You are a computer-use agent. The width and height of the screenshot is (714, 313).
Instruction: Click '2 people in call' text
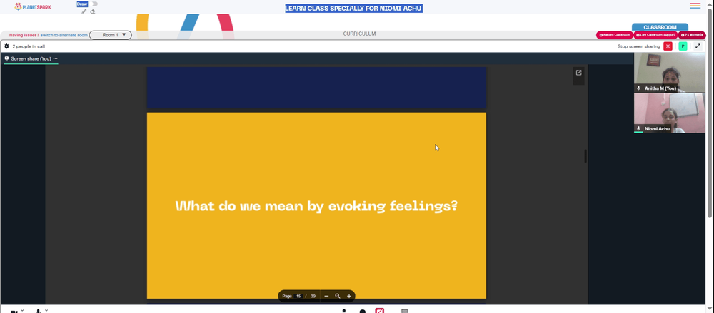(29, 46)
